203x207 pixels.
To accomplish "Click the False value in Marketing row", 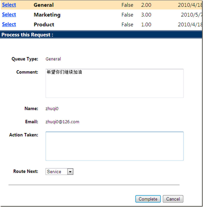I will 127,15.
